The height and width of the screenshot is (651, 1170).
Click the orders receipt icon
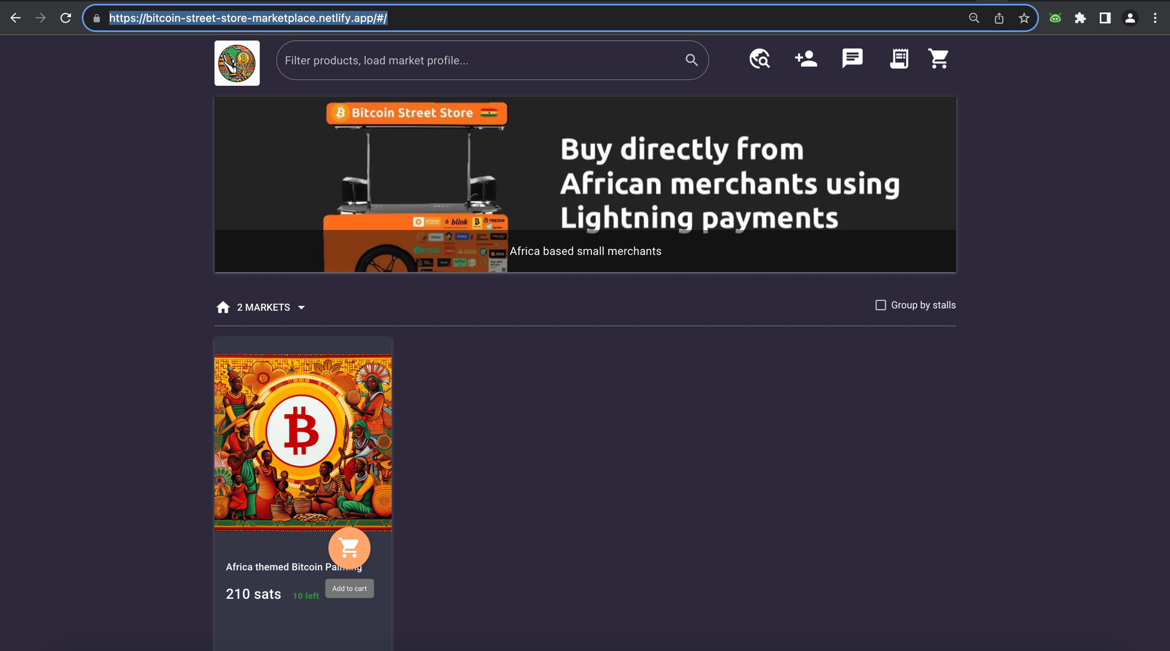pos(898,59)
